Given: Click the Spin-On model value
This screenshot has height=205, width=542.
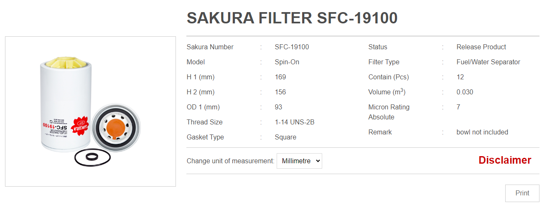Looking at the screenshot, I should point(287,62).
